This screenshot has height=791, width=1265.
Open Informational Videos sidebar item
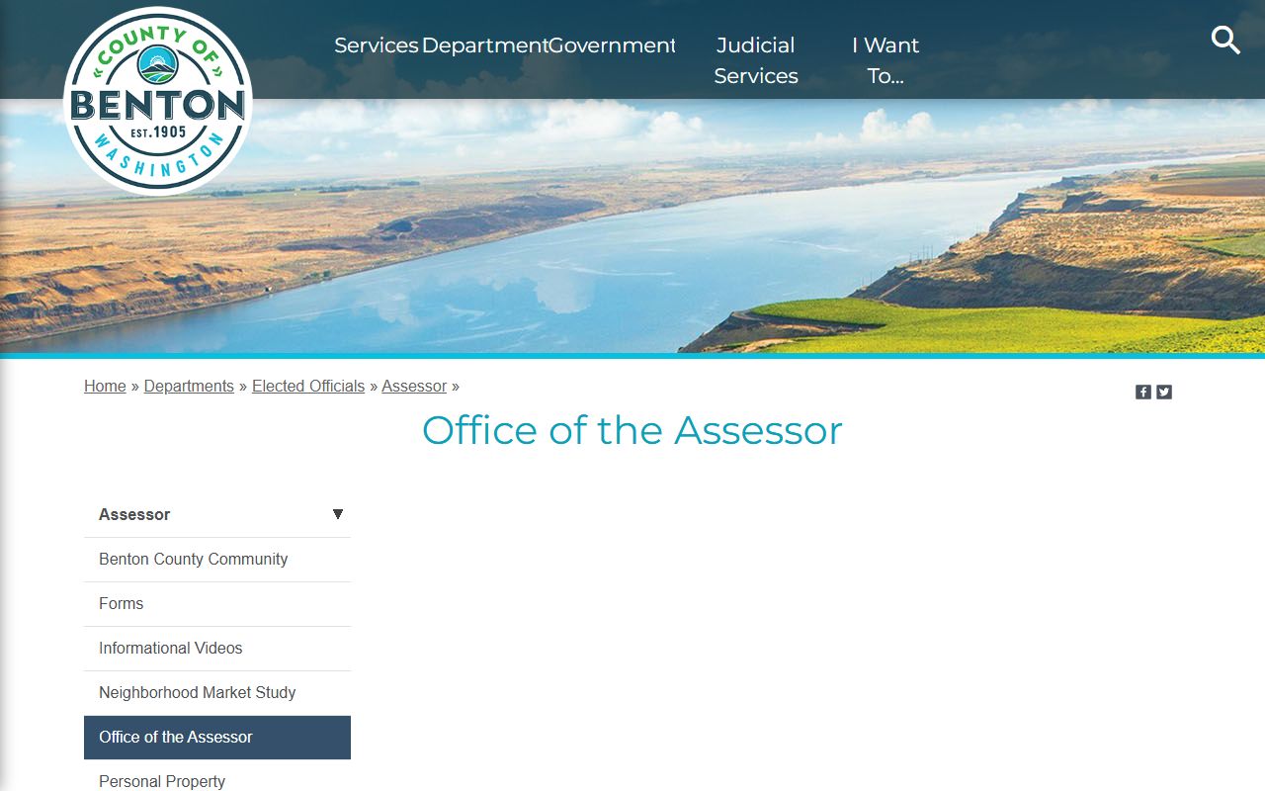(217, 649)
